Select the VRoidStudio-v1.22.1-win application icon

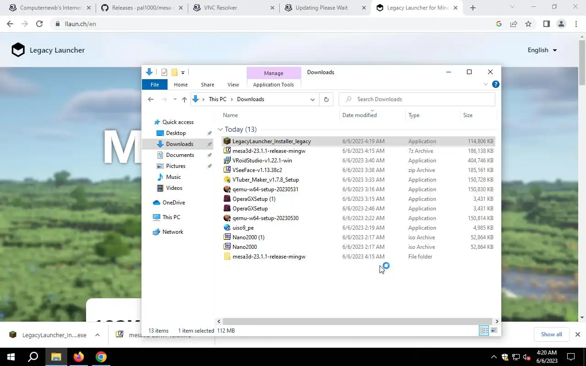tap(227, 161)
